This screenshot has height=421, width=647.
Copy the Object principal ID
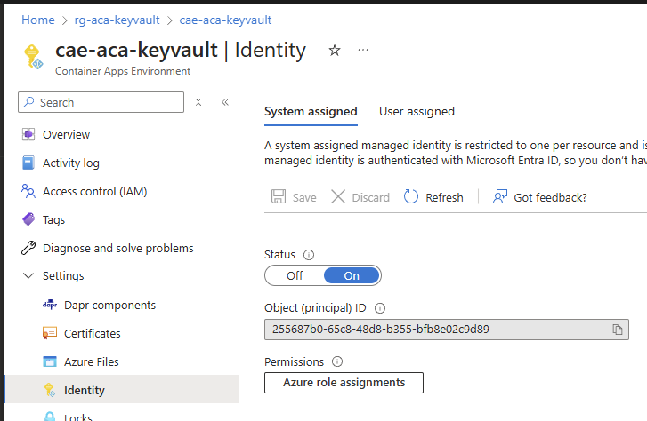[618, 330]
